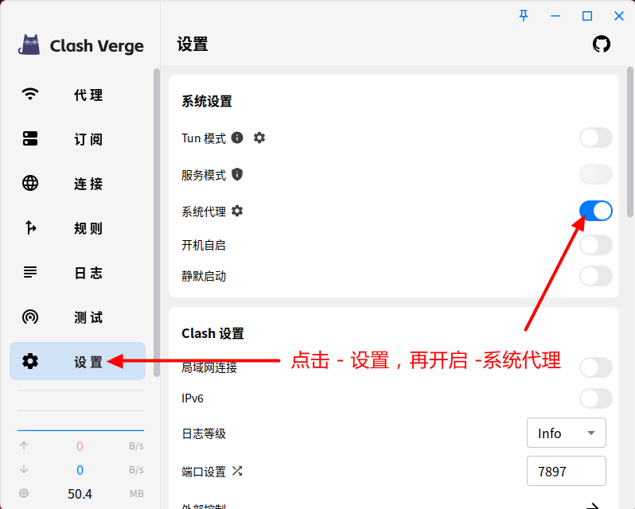Image resolution: width=635 pixels, height=509 pixels.
Task: Click the 开机自启 label
Action: [x=204, y=245]
